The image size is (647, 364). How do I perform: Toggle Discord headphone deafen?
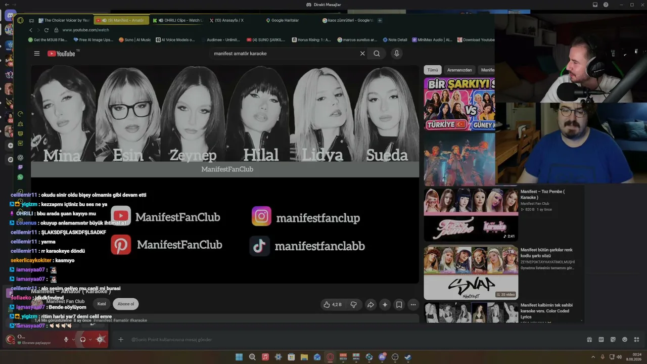(x=83, y=340)
